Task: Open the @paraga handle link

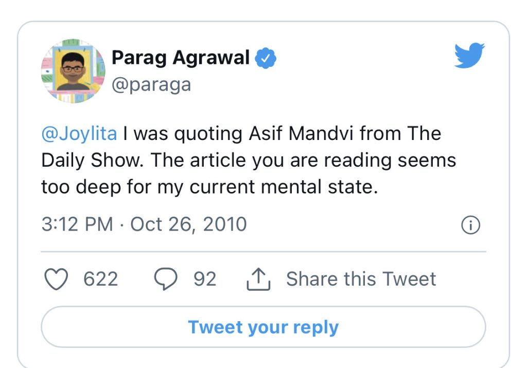Action: tap(151, 84)
